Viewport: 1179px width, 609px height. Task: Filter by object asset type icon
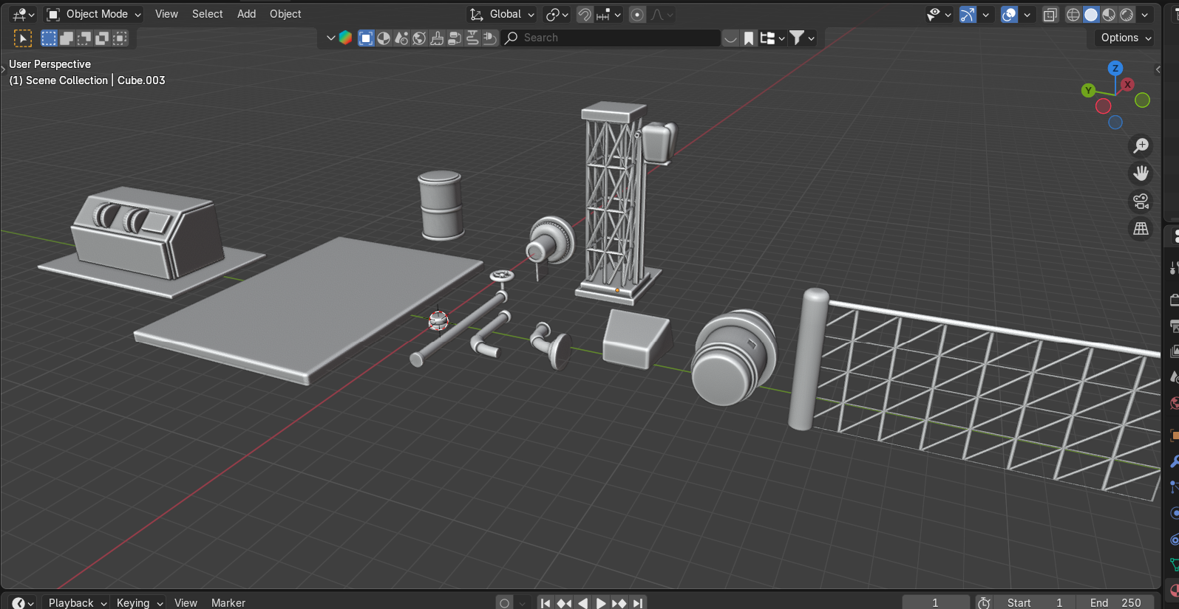point(366,38)
